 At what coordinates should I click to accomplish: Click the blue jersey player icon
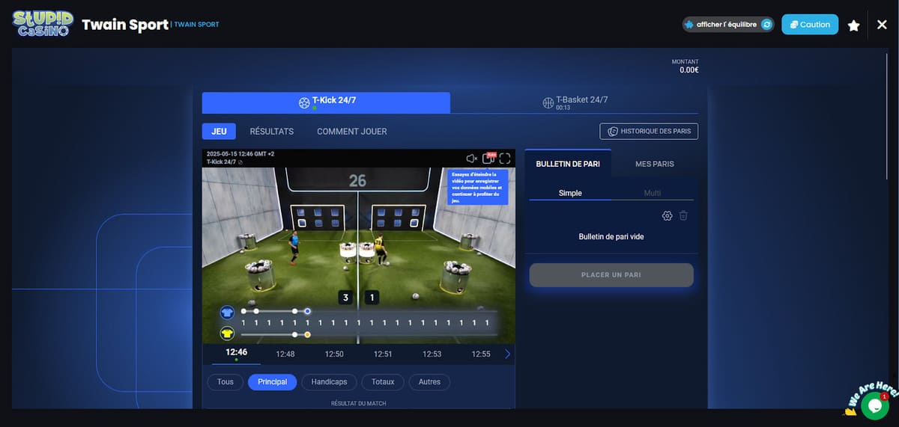(x=227, y=312)
